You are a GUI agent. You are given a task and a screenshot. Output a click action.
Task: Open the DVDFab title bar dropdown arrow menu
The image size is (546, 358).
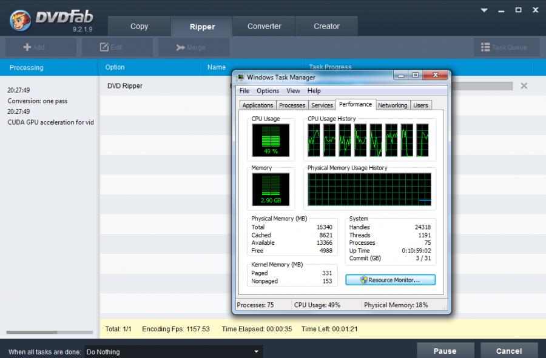click(x=484, y=10)
